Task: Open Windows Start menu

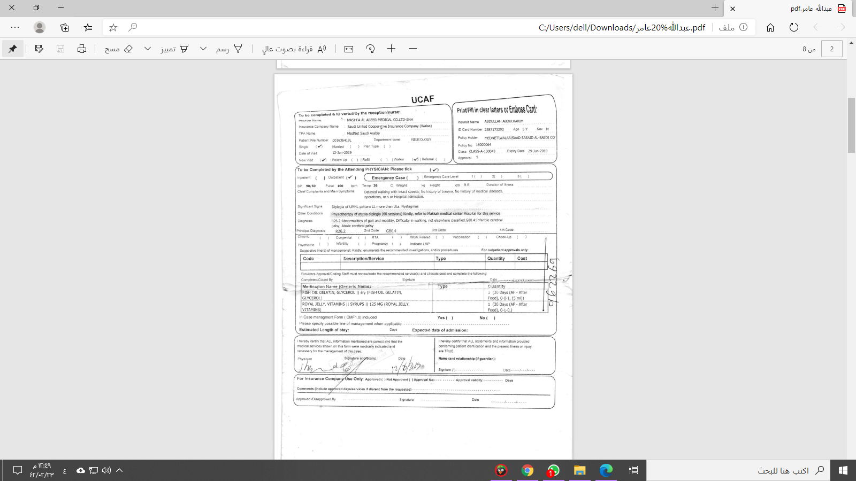Action: tap(843, 470)
